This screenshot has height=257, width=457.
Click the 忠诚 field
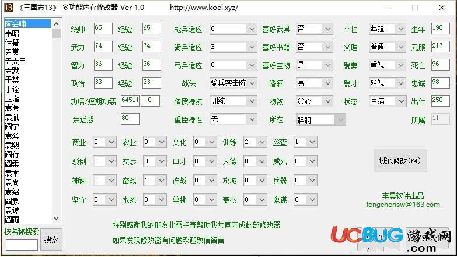(440, 83)
